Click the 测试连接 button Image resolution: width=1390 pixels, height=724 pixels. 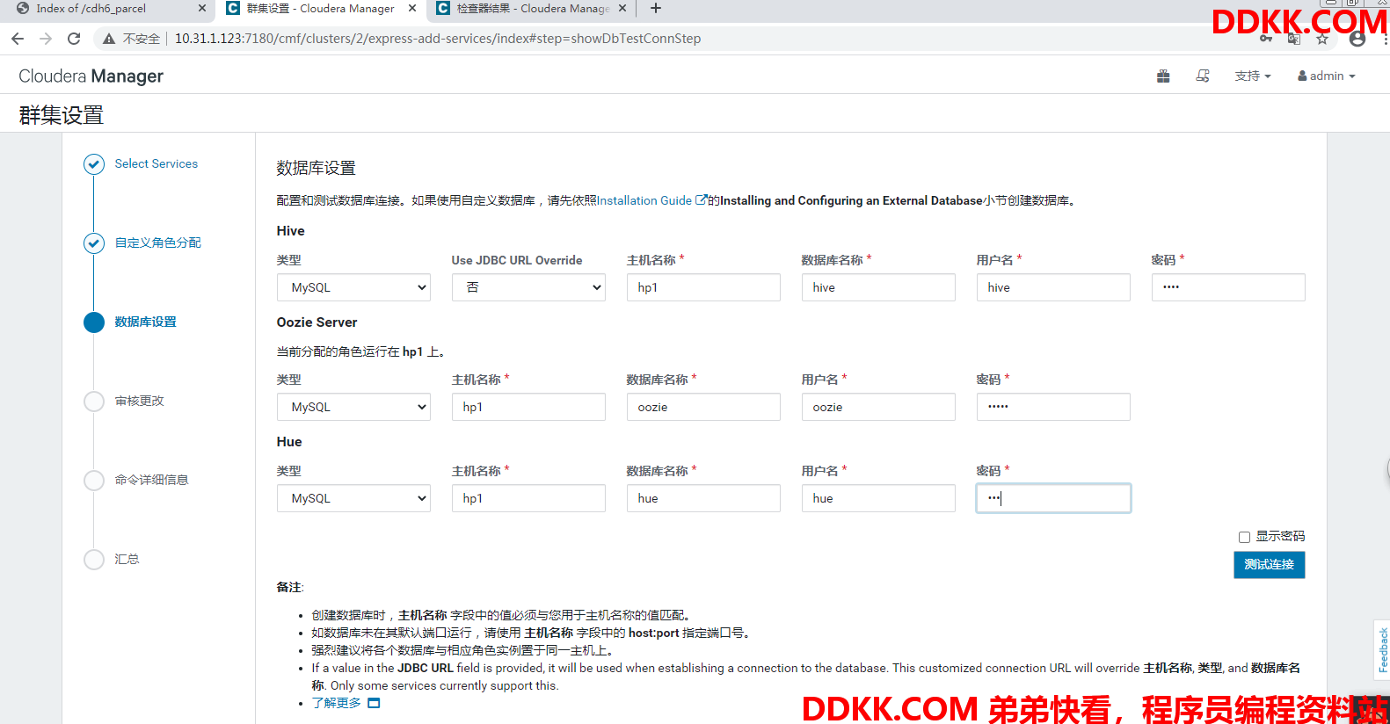(1269, 565)
